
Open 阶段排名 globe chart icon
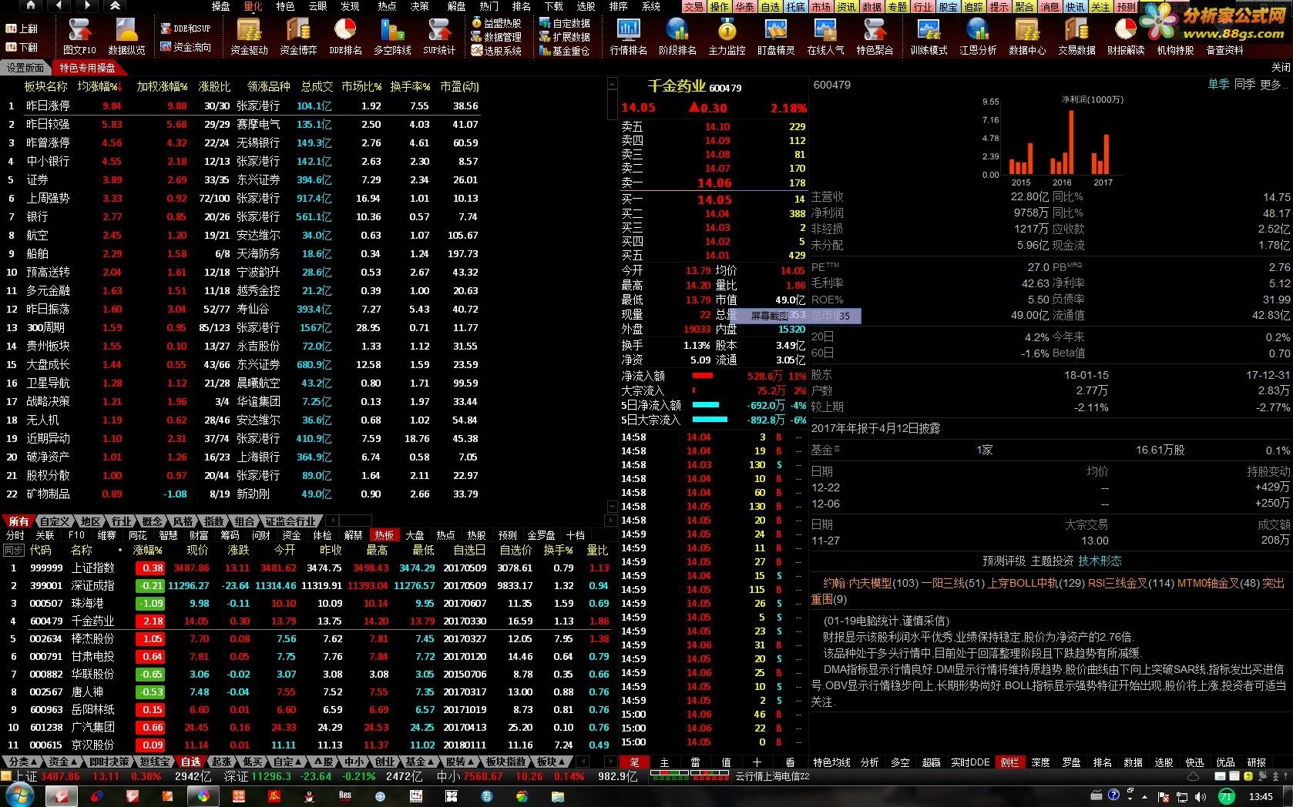(677, 36)
